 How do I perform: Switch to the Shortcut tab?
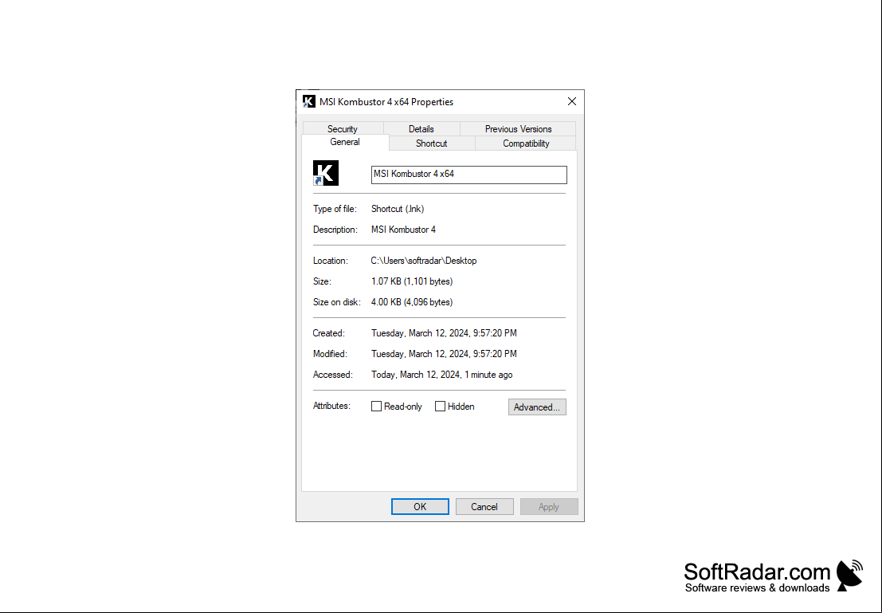[x=431, y=143]
